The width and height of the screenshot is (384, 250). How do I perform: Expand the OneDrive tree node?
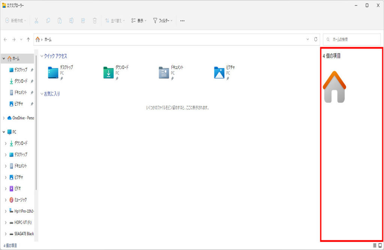[4, 118]
